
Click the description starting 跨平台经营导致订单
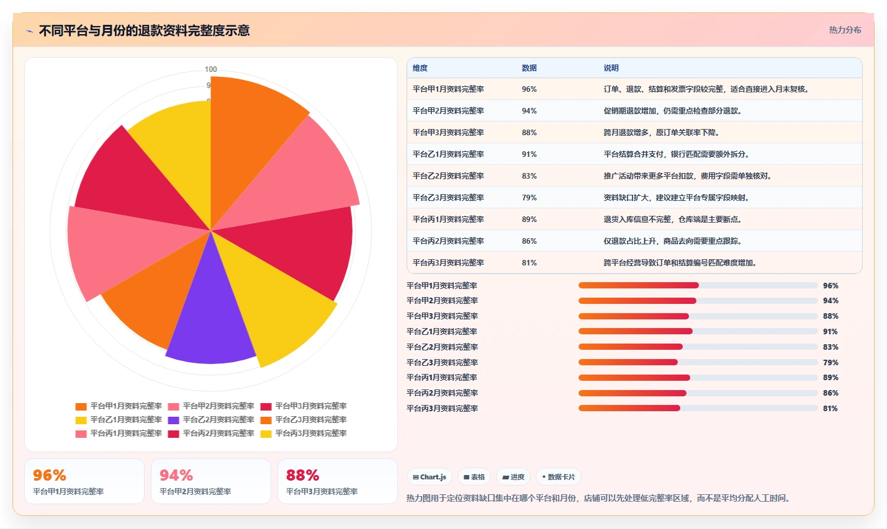[680, 263]
